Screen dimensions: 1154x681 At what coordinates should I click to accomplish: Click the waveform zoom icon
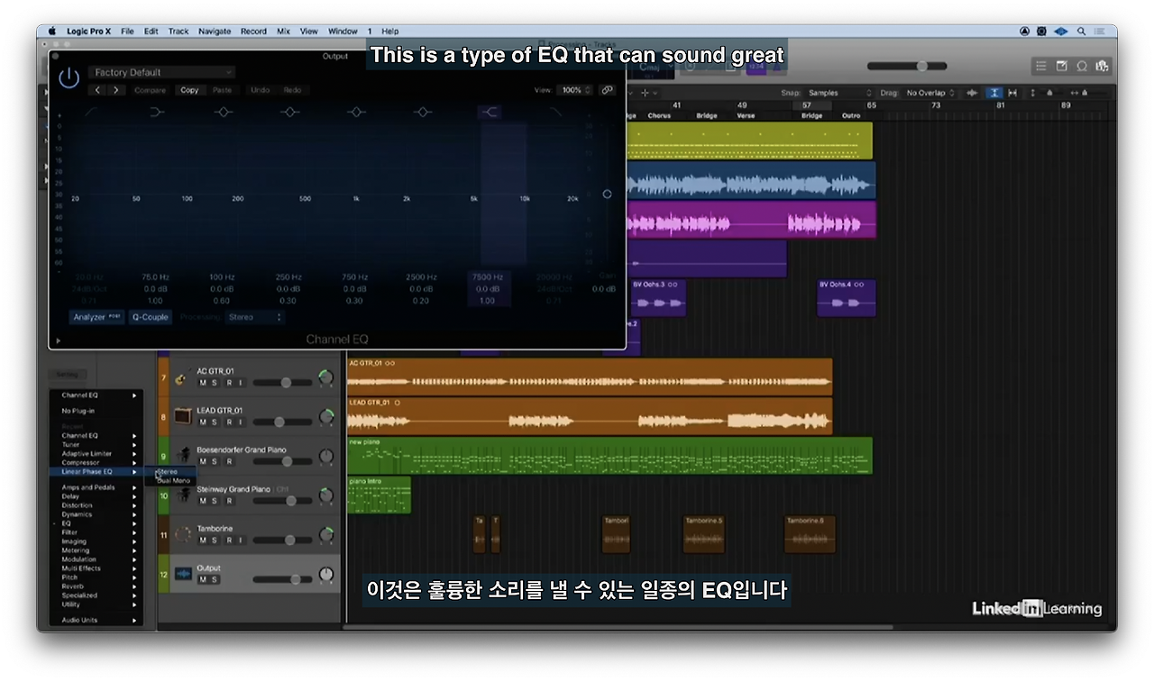(x=972, y=93)
